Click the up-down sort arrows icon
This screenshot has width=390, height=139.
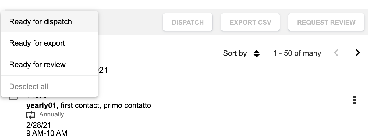point(257,53)
